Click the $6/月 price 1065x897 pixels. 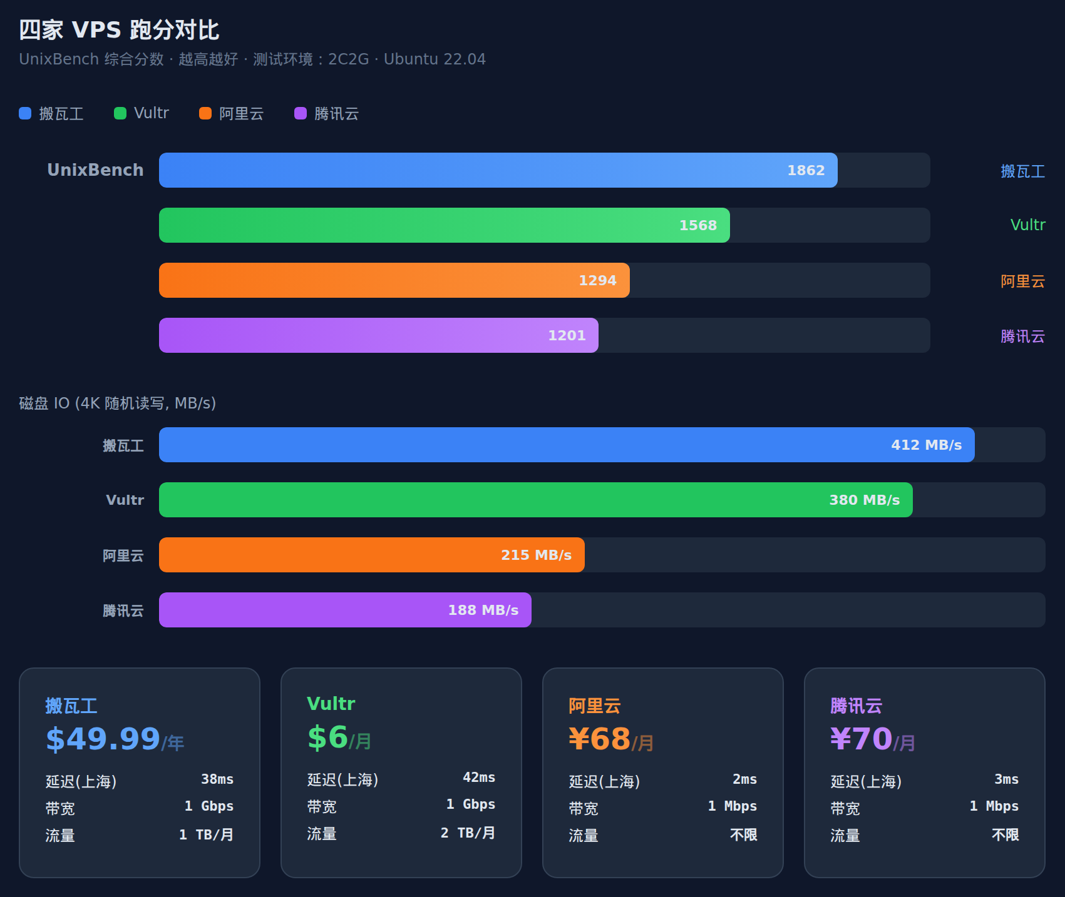tap(339, 737)
